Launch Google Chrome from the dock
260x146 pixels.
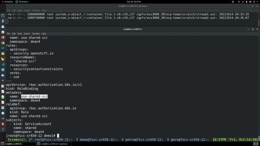pyautogui.click(x=3, y=43)
